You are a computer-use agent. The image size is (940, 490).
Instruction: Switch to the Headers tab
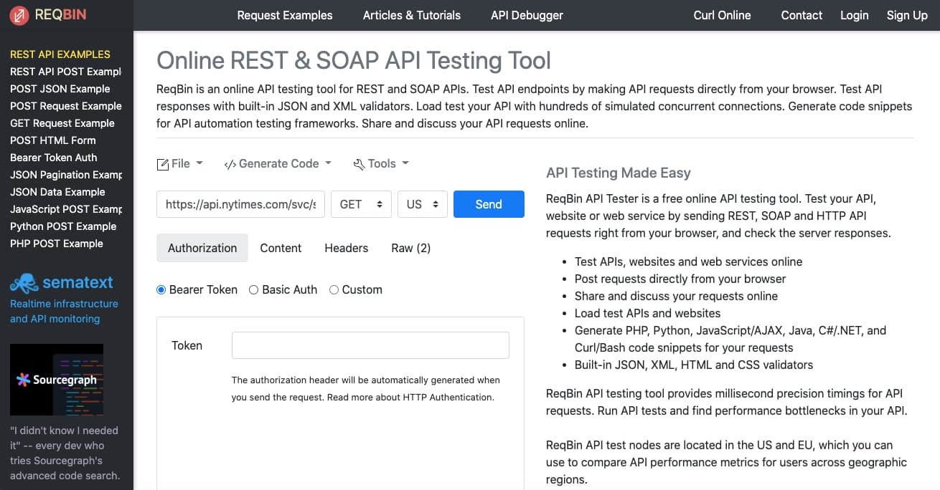pyautogui.click(x=346, y=248)
